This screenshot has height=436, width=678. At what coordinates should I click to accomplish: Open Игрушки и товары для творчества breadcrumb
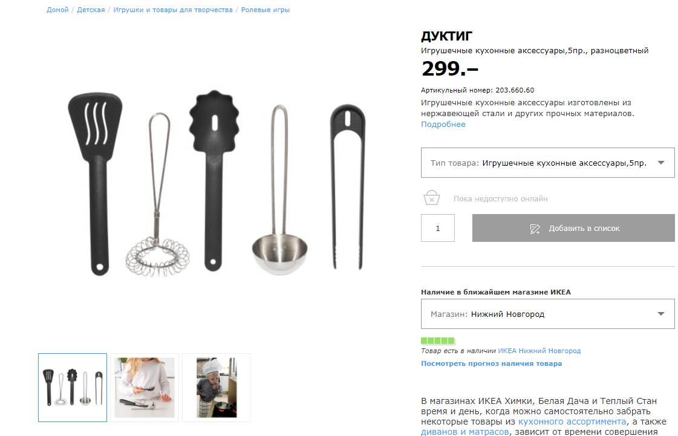(173, 10)
